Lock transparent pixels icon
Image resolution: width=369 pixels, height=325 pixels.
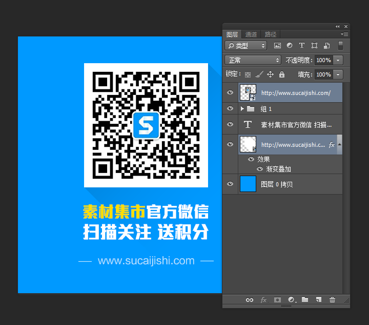click(x=248, y=75)
